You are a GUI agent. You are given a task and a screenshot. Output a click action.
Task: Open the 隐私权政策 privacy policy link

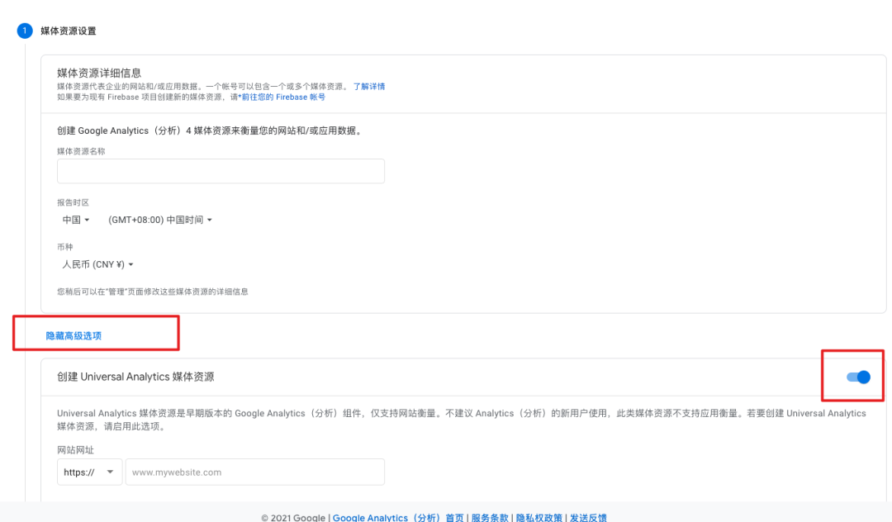tap(539, 518)
